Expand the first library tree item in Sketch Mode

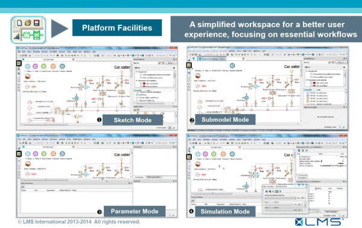click(x=135, y=92)
